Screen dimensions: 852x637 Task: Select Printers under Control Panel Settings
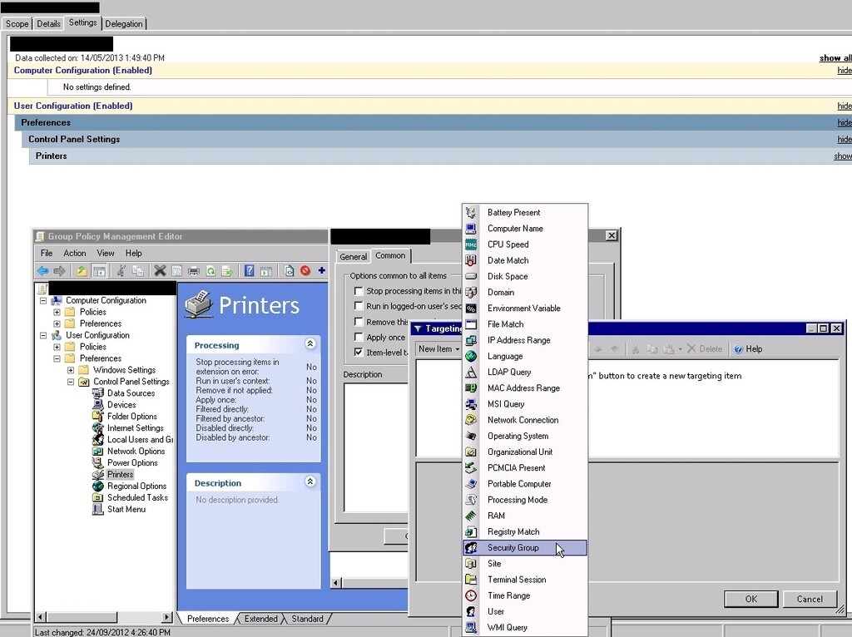pos(119,474)
